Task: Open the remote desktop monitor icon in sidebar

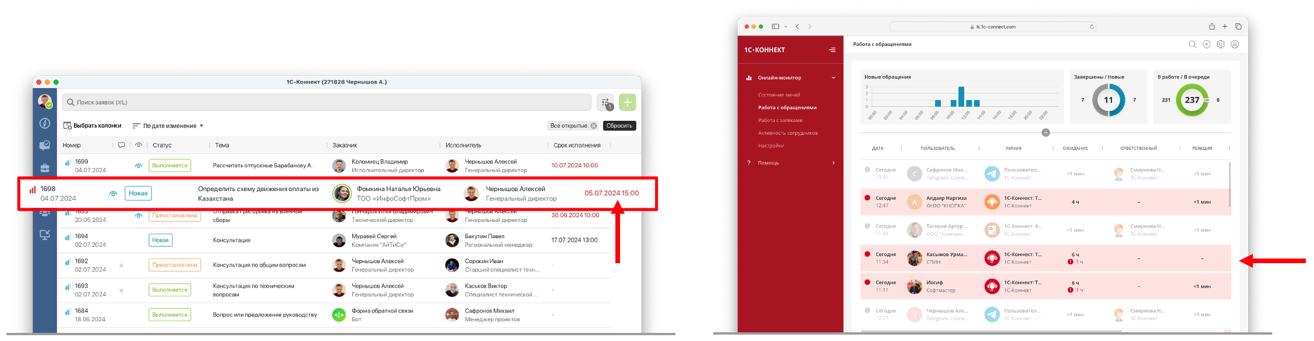Action: pyautogui.click(x=45, y=235)
